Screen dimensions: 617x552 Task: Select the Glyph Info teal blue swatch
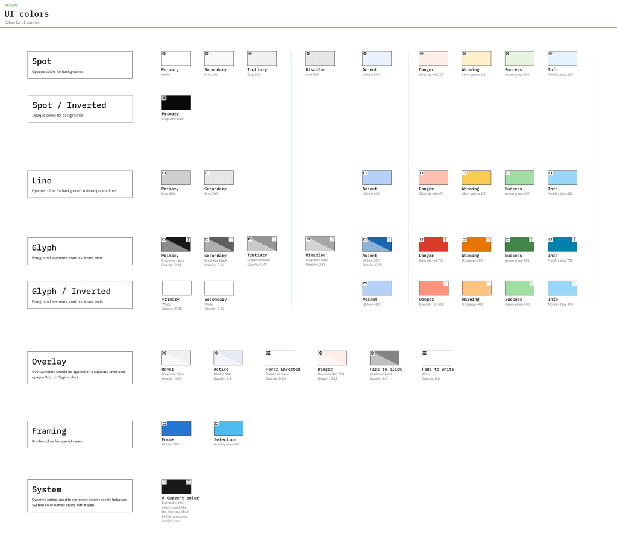click(562, 245)
